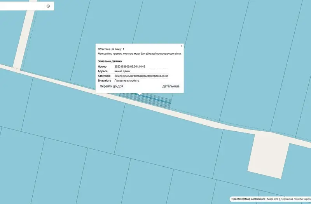The image size is (311, 204).
Task: Click the white square plot on map
Action: (268, 156)
